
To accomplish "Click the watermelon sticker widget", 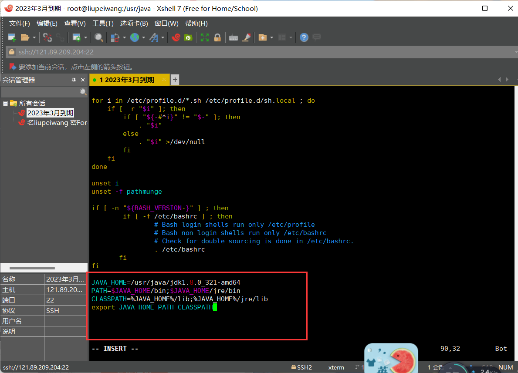I will pos(391,358).
